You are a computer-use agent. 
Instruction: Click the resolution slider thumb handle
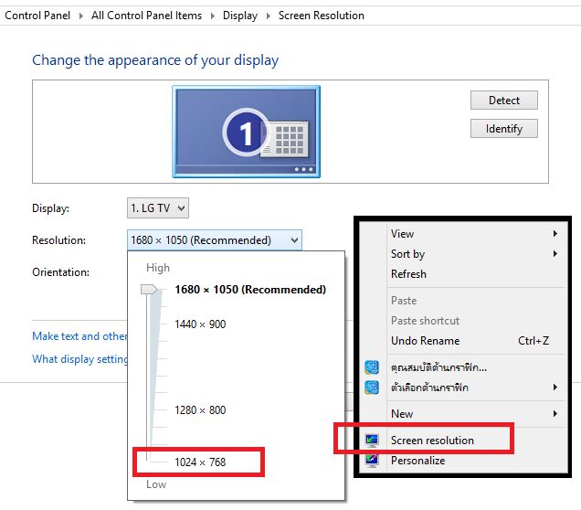tap(148, 290)
